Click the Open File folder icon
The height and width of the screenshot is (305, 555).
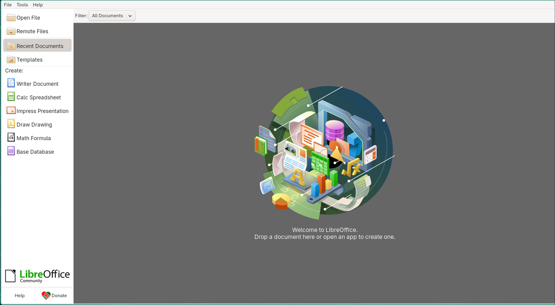click(x=11, y=18)
